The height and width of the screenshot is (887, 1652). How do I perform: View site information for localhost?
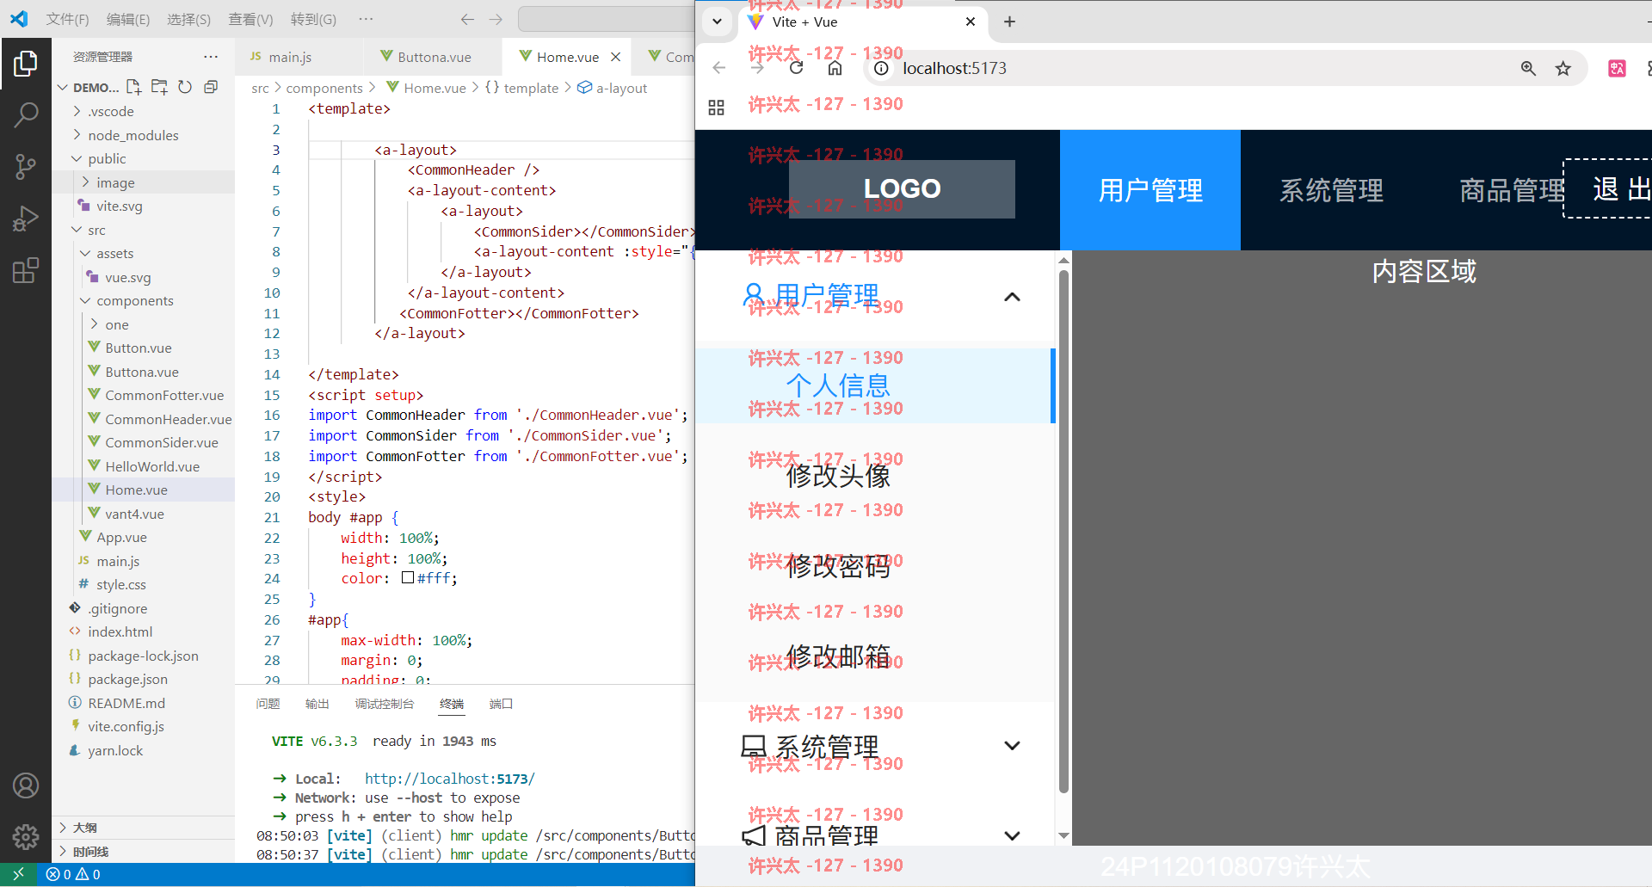click(881, 68)
